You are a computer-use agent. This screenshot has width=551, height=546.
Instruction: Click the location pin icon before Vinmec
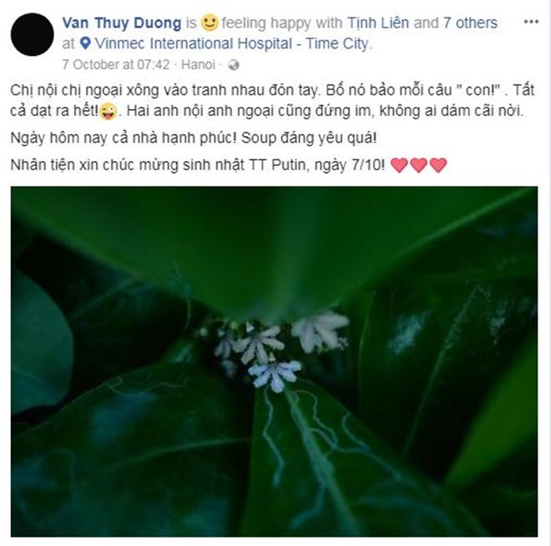point(85,43)
